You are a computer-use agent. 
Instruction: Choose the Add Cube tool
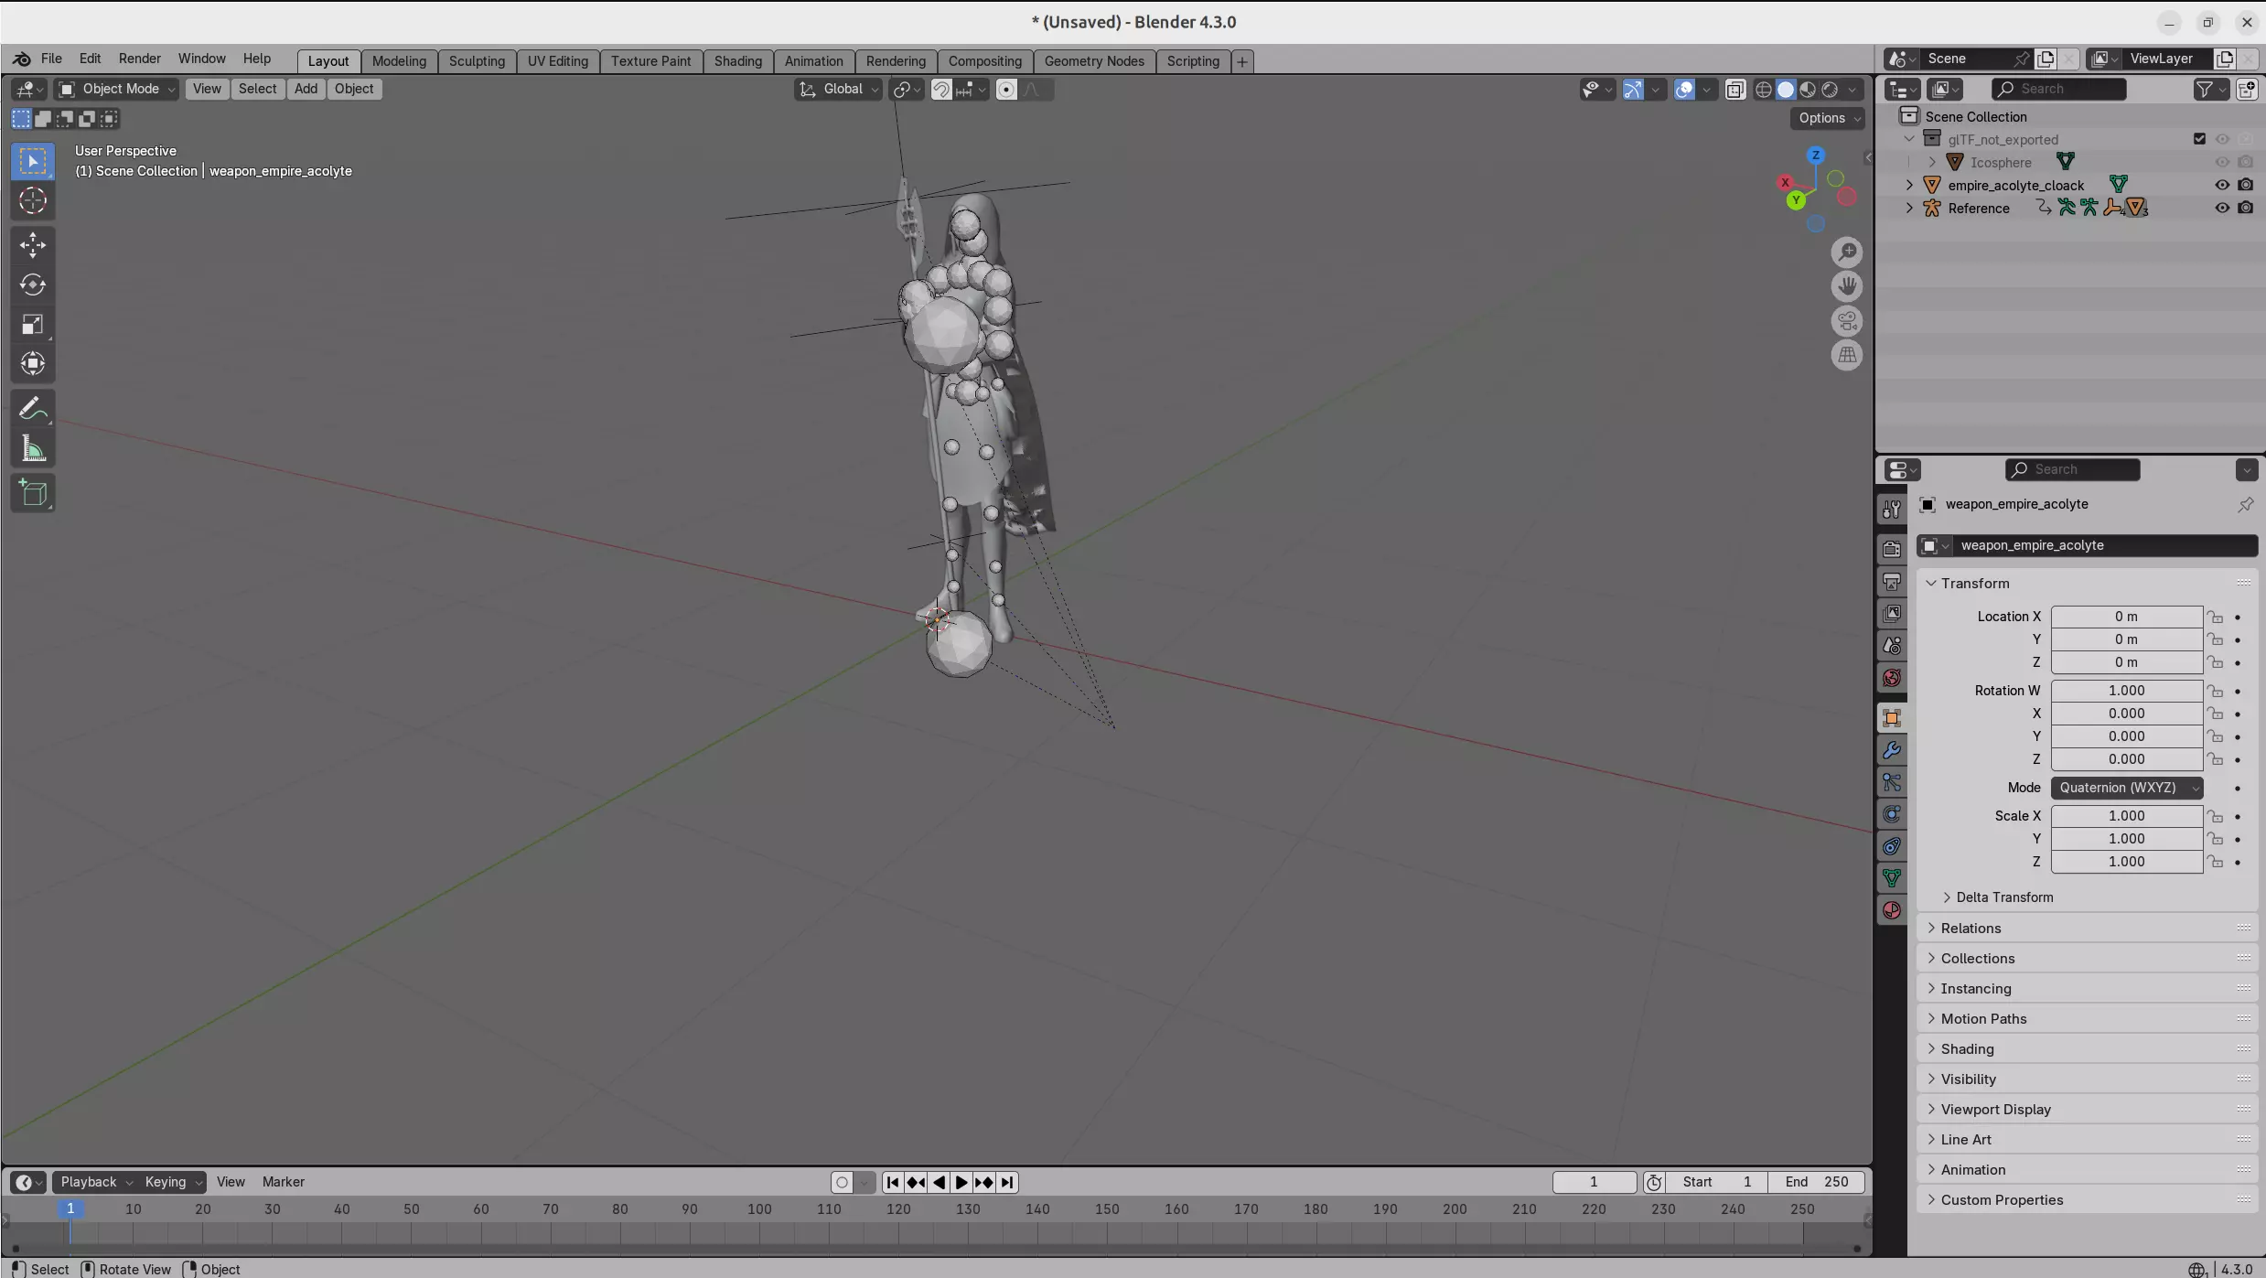[33, 494]
